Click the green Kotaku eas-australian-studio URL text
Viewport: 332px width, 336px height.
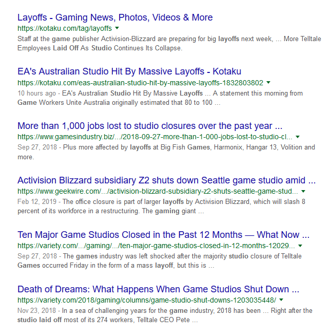pyautogui.click(x=140, y=83)
